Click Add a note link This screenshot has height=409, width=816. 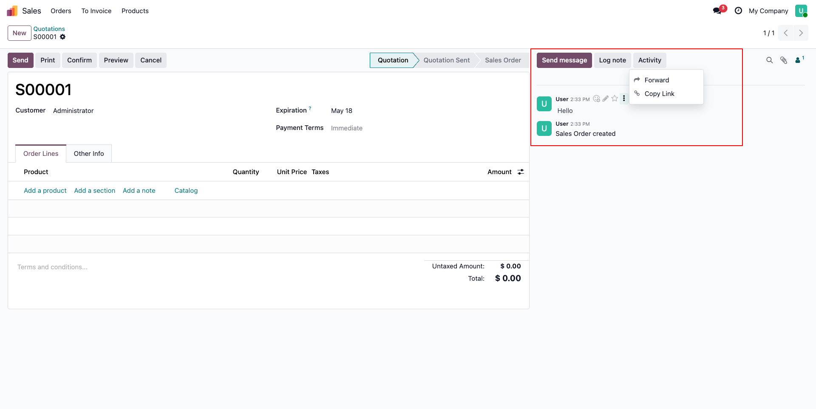click(139, 191)
